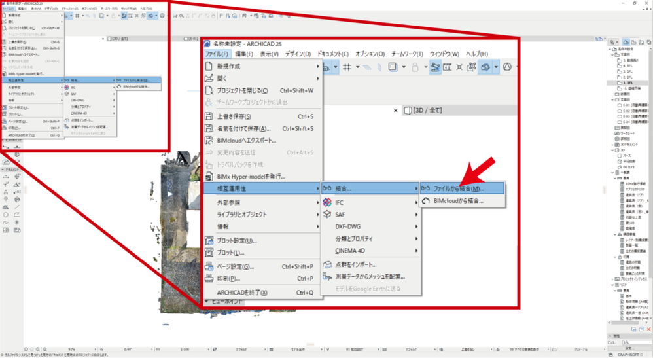
Task: Toggle the highlighted 3D cube button in the enlarged toolbar
Action: [485, 67]
